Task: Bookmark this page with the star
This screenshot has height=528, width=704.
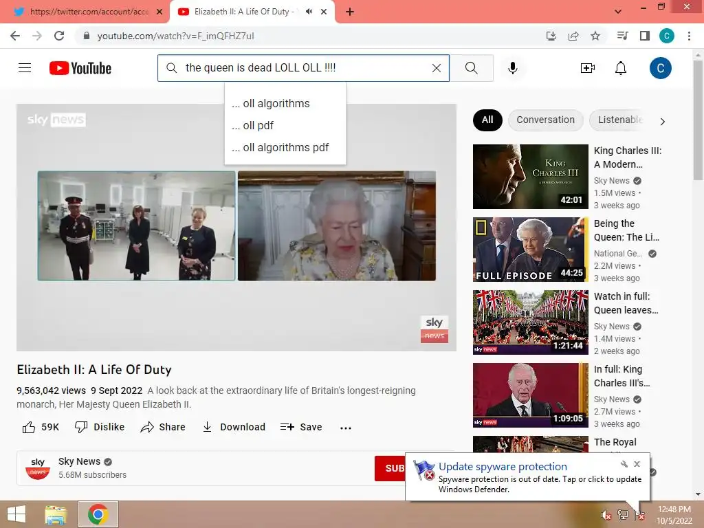Action: click(x=595, y=36)
